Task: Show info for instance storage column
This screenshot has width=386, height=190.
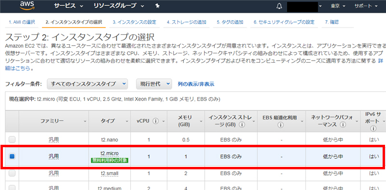Action: point(242,125)
